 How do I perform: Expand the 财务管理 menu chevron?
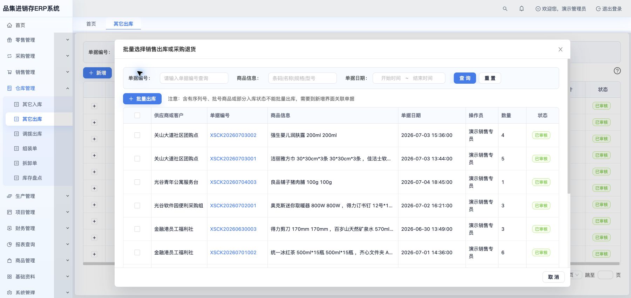68,228
